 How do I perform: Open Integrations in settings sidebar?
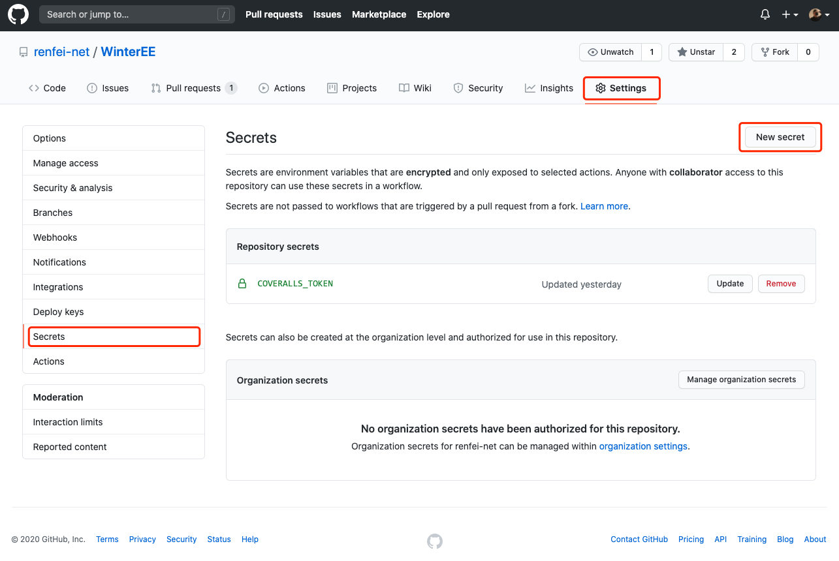click(114, 287)
